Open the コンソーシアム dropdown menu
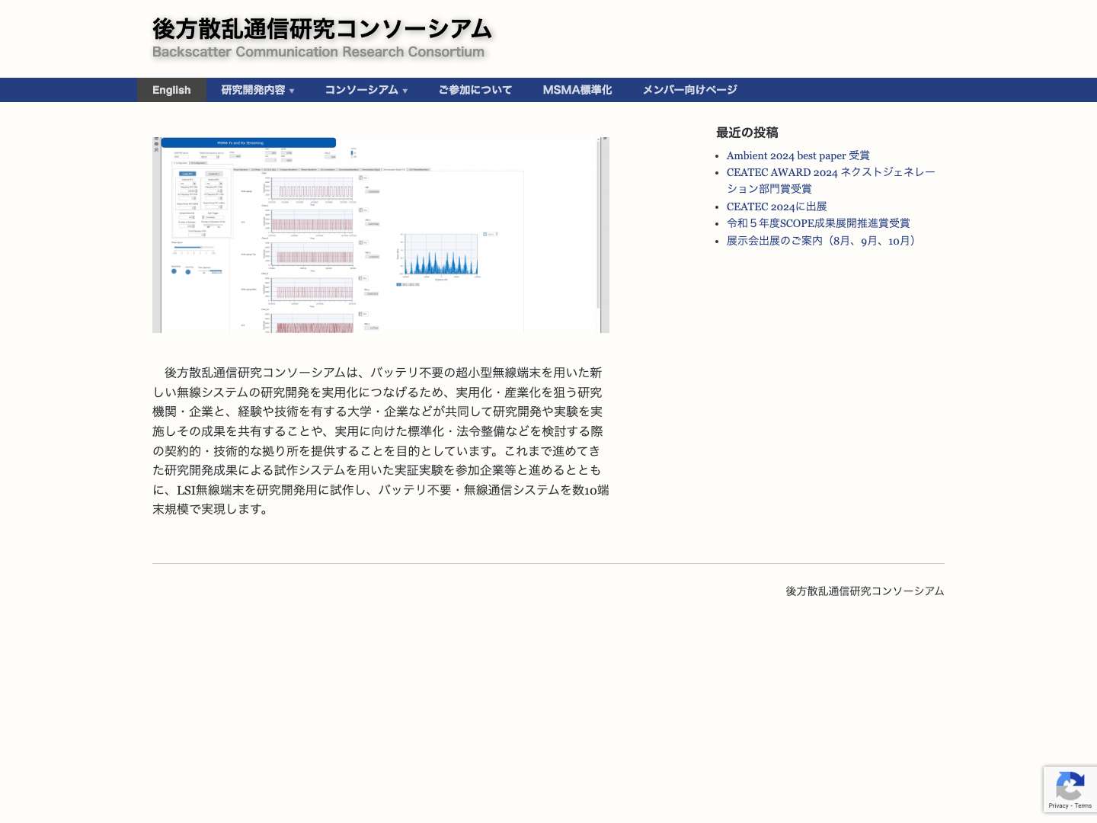 click(366, 90)
